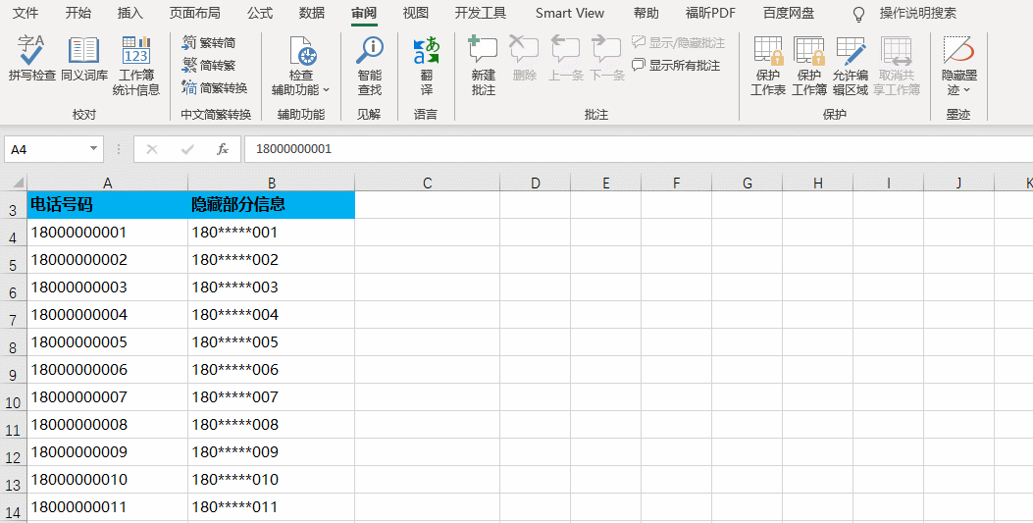The height and width of the screenshot is (523, 1033).
Task: Click the 删除 comment button
Action: click(x=525, y=59)
